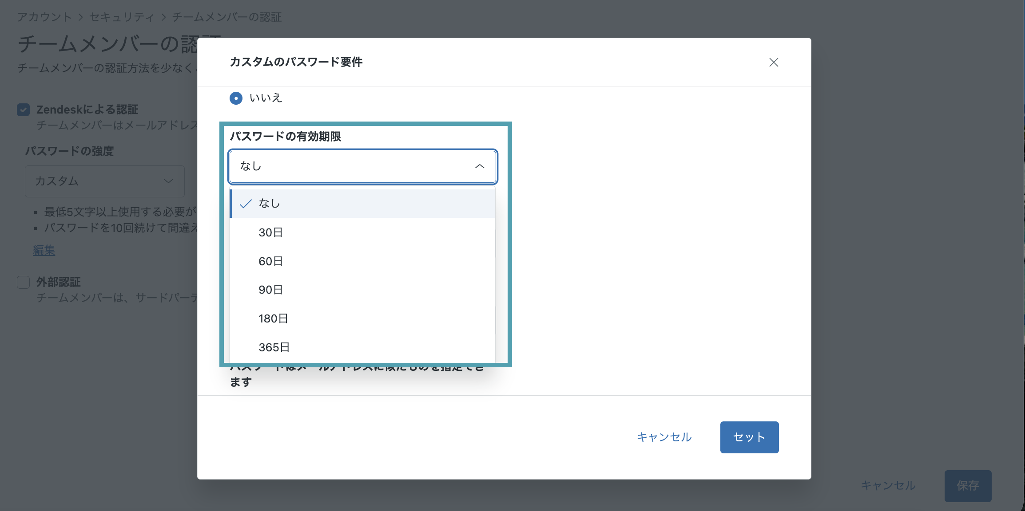1025x511 pixels.
Task: Open セキュリティ breadcrumb link
Action: pyautogui.click(x=122, y=17)
